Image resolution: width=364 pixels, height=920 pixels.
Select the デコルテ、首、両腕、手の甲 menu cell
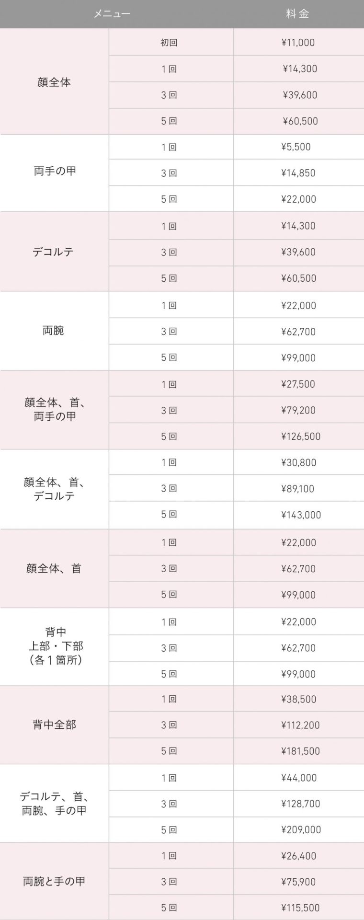[54, 804]
